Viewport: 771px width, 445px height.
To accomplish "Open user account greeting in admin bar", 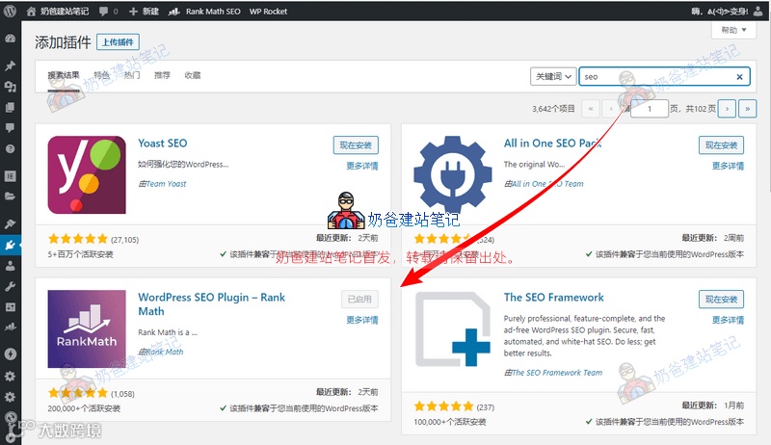I will pyautogui.click(x=726, y=12).
